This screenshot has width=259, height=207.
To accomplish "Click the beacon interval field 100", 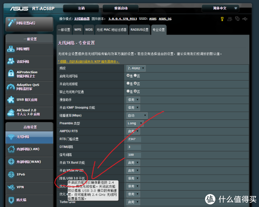I will tap(134, 155).
